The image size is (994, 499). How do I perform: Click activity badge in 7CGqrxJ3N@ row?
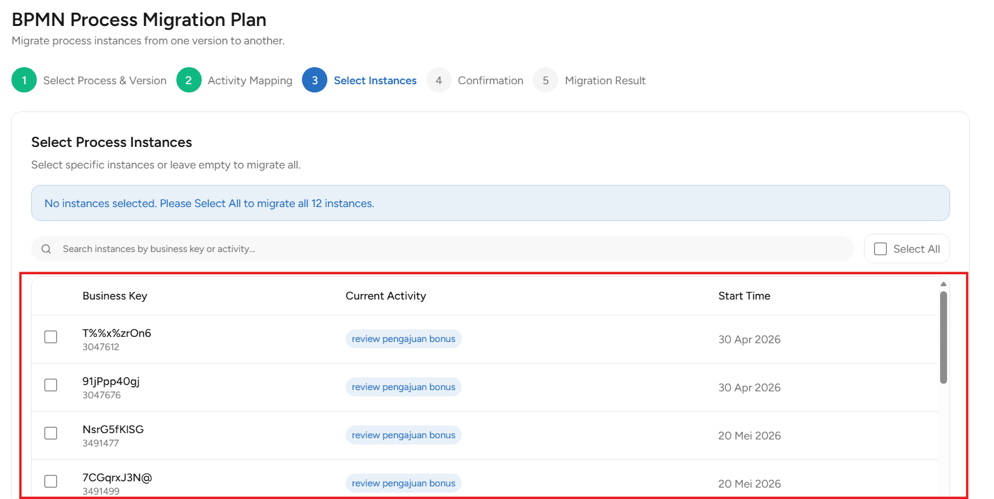tap(403, 483)
